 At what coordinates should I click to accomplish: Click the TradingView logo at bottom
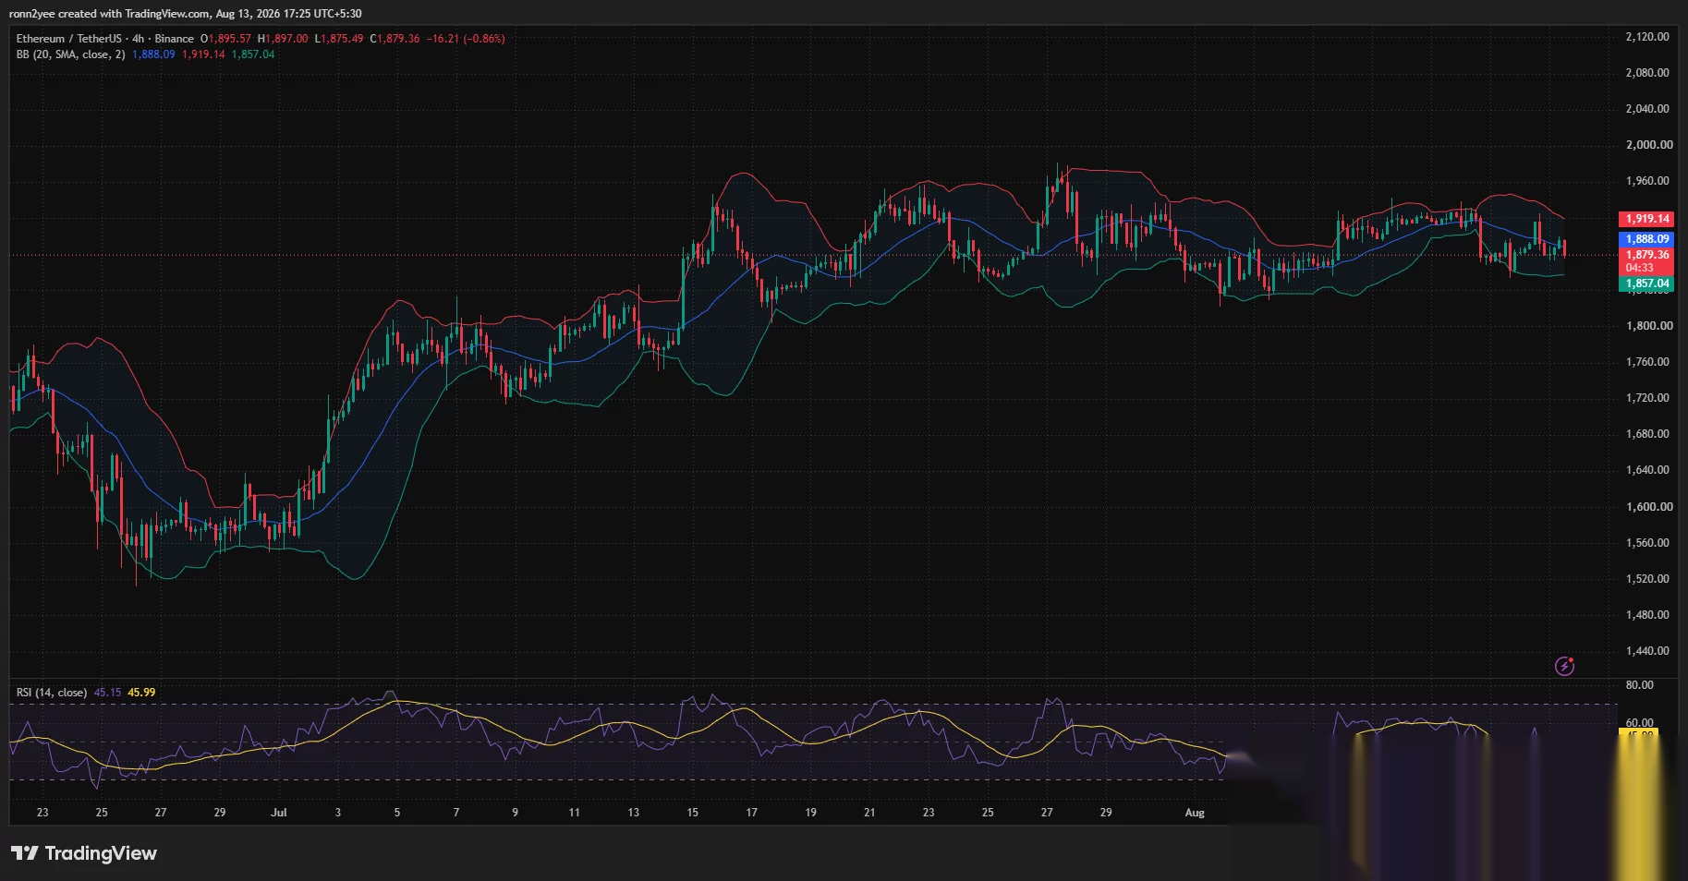pos(84,853)
